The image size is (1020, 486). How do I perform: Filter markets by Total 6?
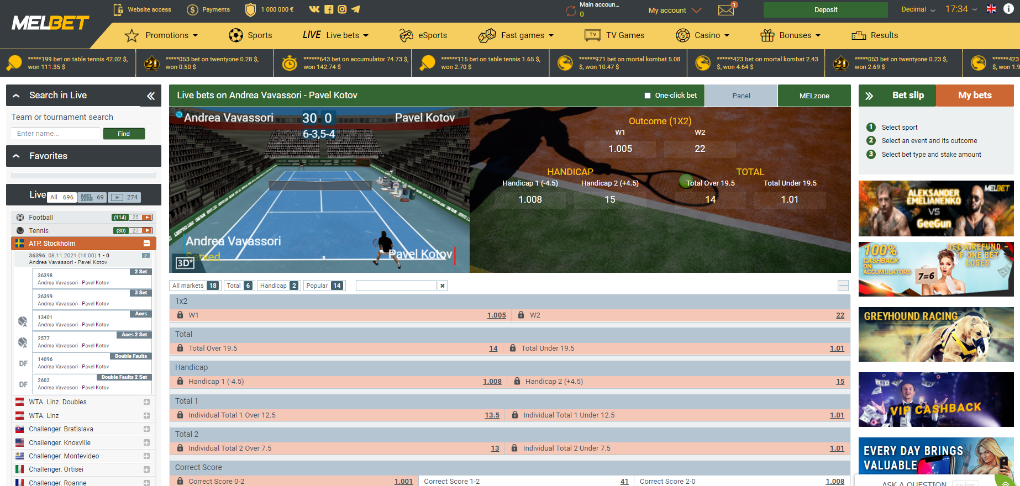point(239,286)
